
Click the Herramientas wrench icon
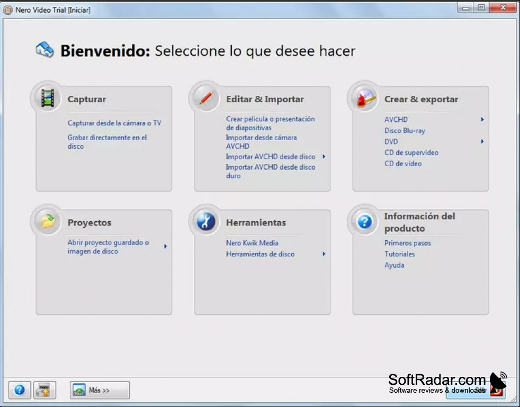pyautogui.click(x=206, y=221)
